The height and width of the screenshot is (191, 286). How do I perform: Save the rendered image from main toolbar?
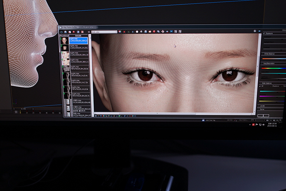pos(146,32)
